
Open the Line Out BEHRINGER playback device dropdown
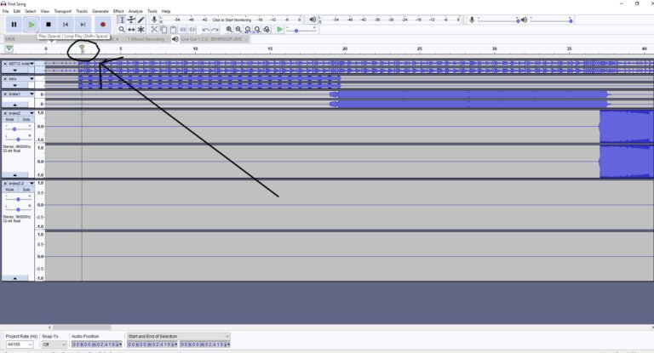[x=215, y=39]
